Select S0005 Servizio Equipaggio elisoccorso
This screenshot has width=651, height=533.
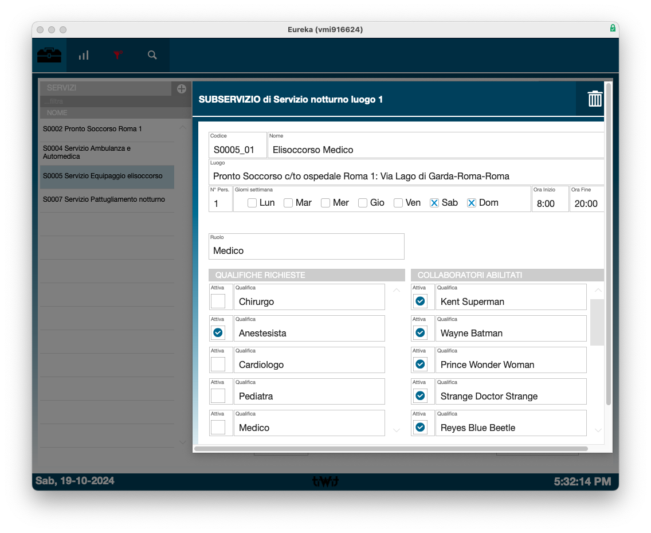(107, 176)
